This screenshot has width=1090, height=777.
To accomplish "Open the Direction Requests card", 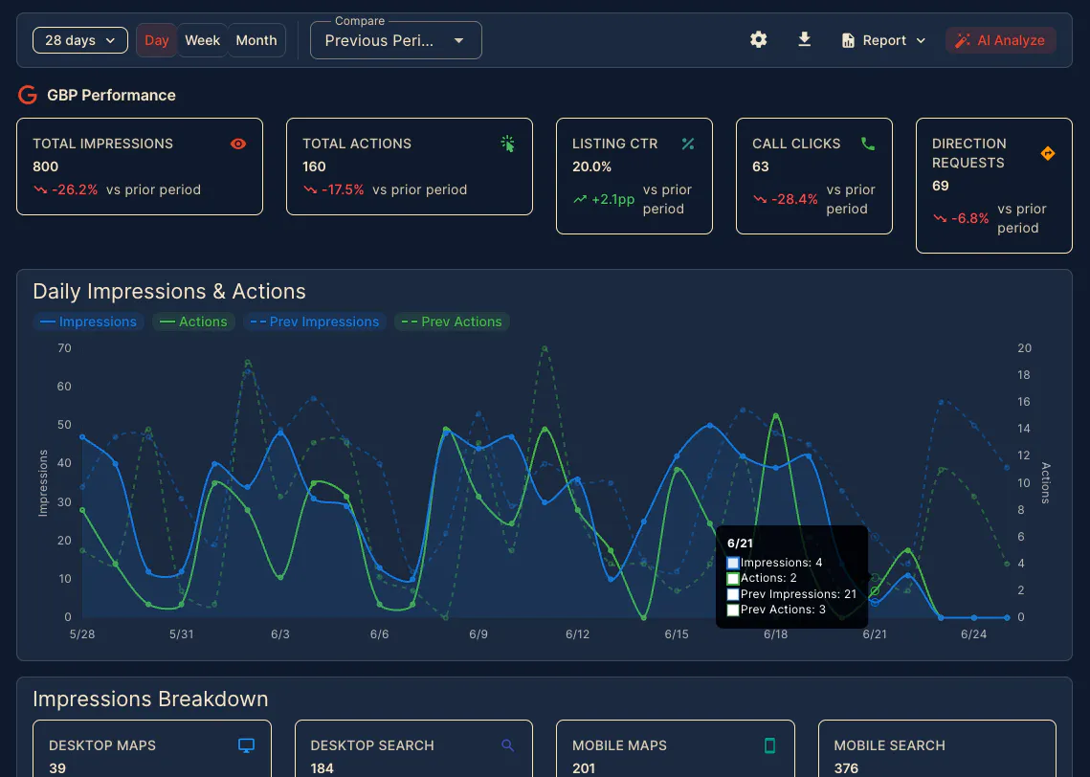I will 994,186.
